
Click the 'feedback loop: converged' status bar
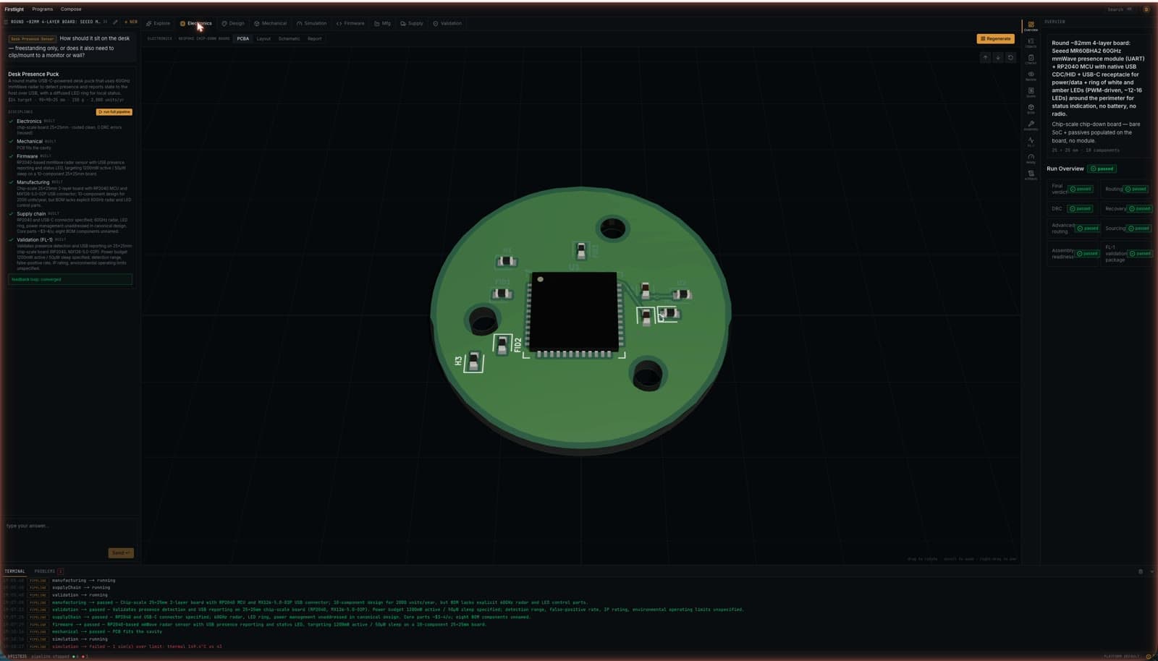(70, 279)
